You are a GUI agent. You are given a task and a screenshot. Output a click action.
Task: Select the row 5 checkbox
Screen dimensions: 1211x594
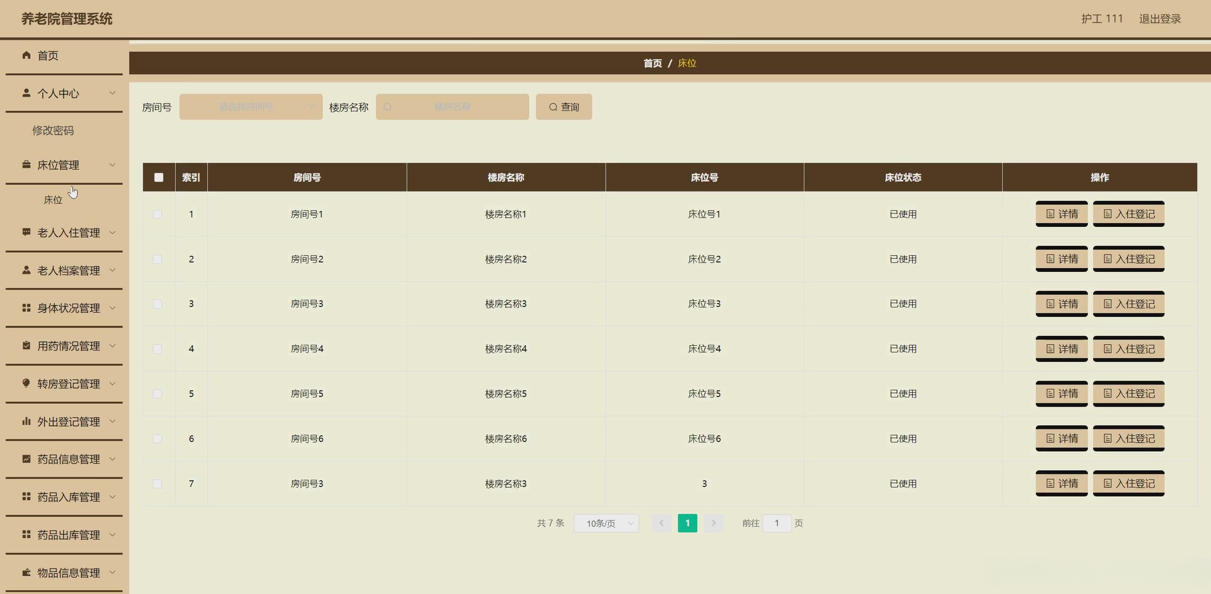158,394
